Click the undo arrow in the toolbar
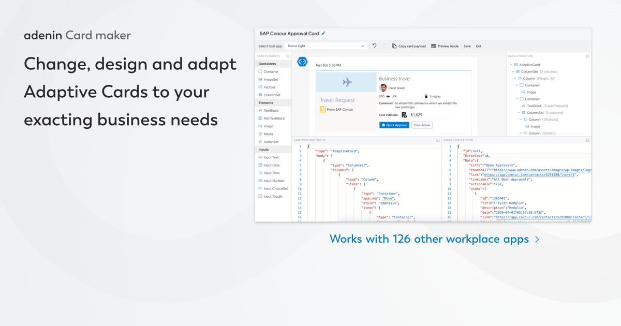 (374, 46)
